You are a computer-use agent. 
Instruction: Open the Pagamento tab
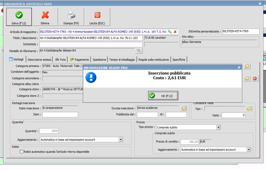(79, 60)
